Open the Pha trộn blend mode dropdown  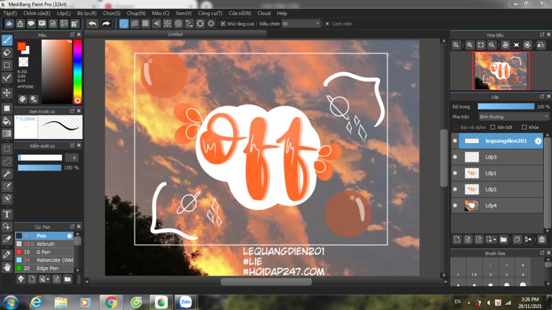(x=514, y=116)
